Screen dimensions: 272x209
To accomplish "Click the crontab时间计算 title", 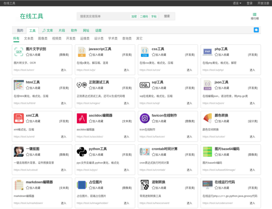I will (x=164, y=149).
